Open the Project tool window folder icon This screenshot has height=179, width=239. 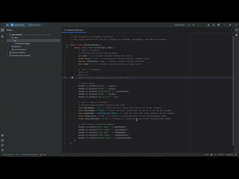point(3,30)
